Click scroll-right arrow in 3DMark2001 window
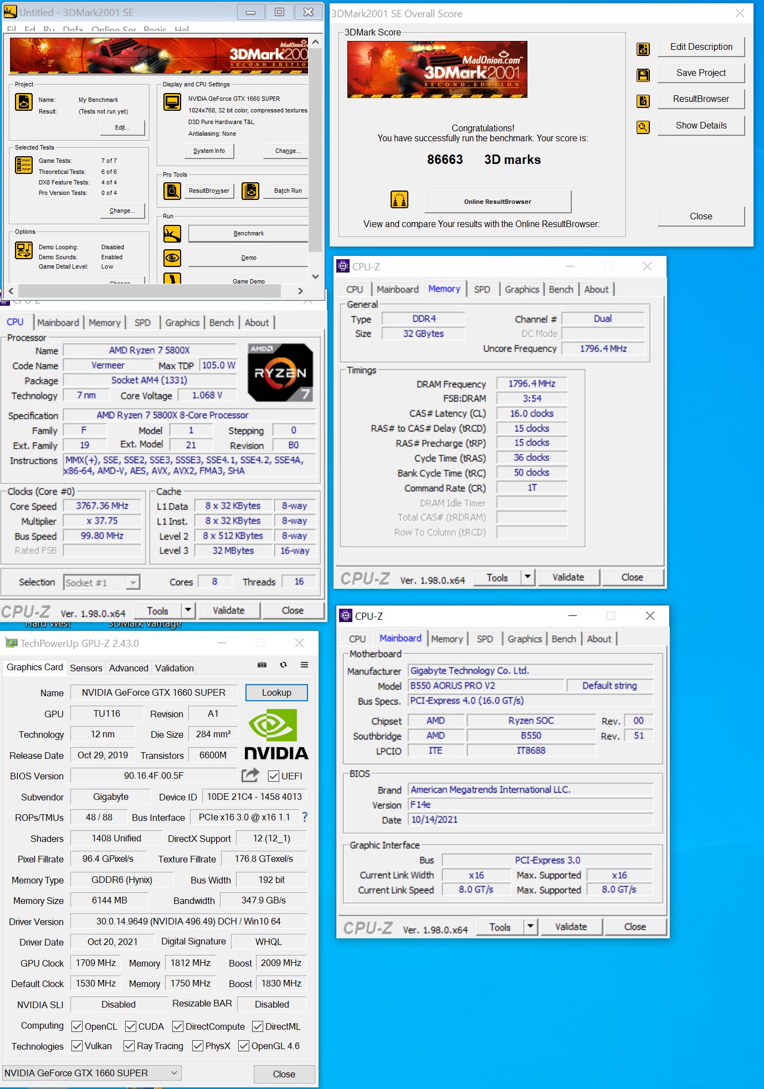 click(300, 291)
